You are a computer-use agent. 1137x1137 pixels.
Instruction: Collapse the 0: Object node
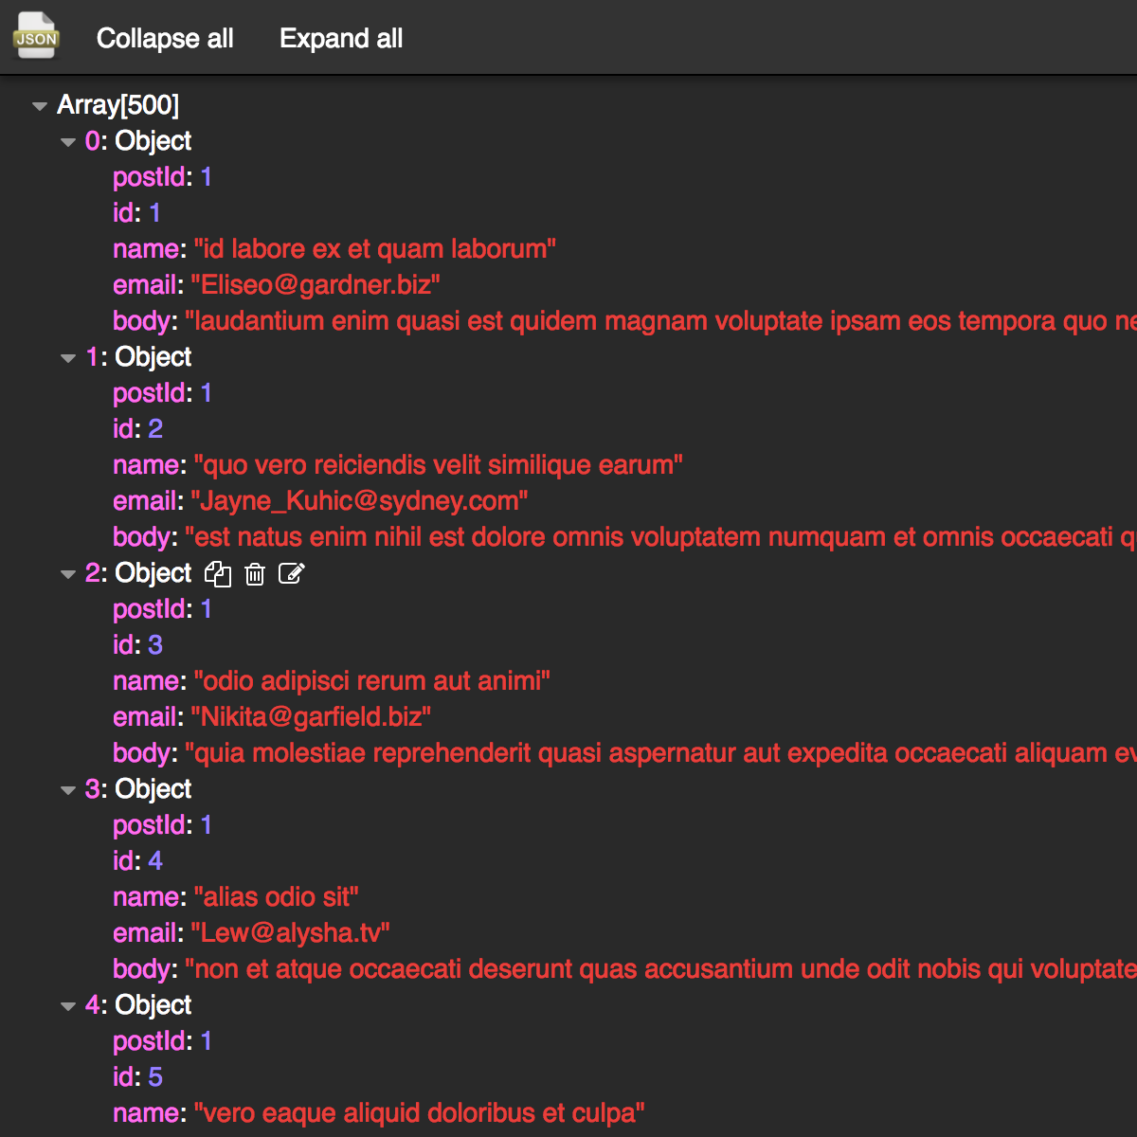[x=67, y=142]
